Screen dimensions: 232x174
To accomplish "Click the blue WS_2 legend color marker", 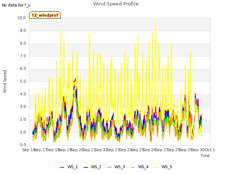I will click(86, 167).
